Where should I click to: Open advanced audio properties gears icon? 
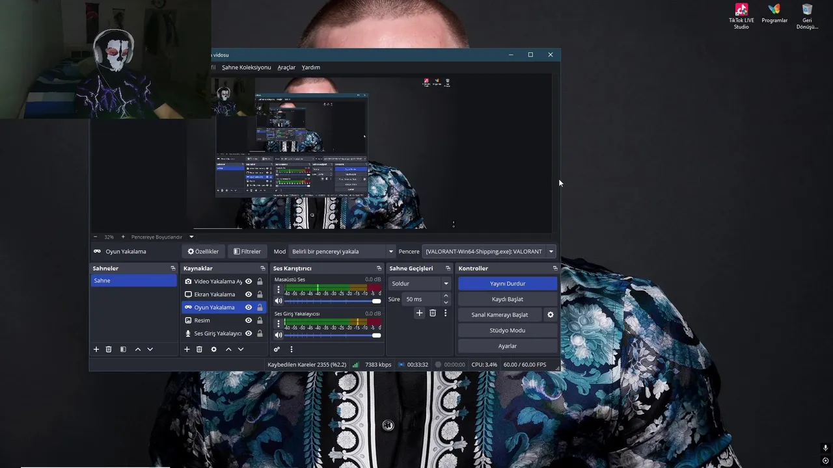(x=277, y=349)
